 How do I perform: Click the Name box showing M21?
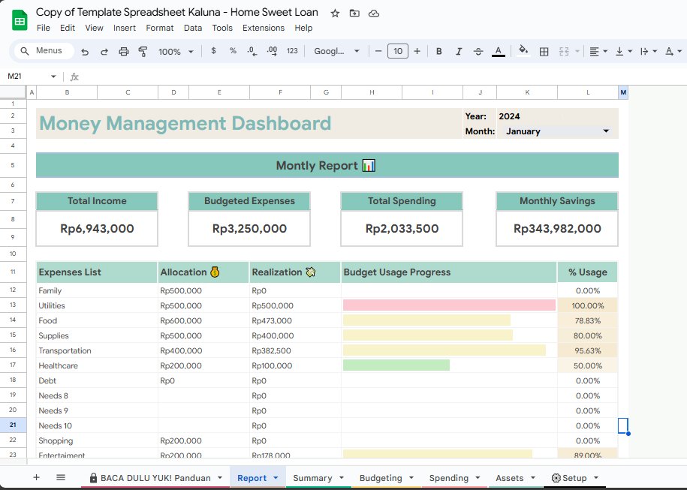pos(26,77)
